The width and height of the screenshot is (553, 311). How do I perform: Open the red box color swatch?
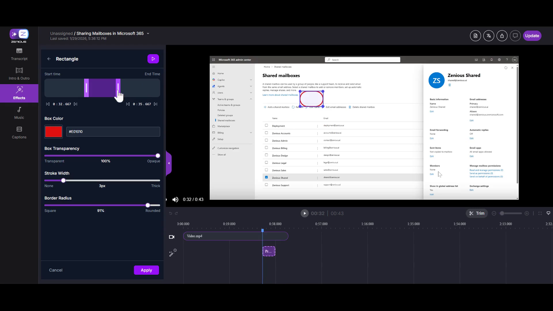coord(54,132)
